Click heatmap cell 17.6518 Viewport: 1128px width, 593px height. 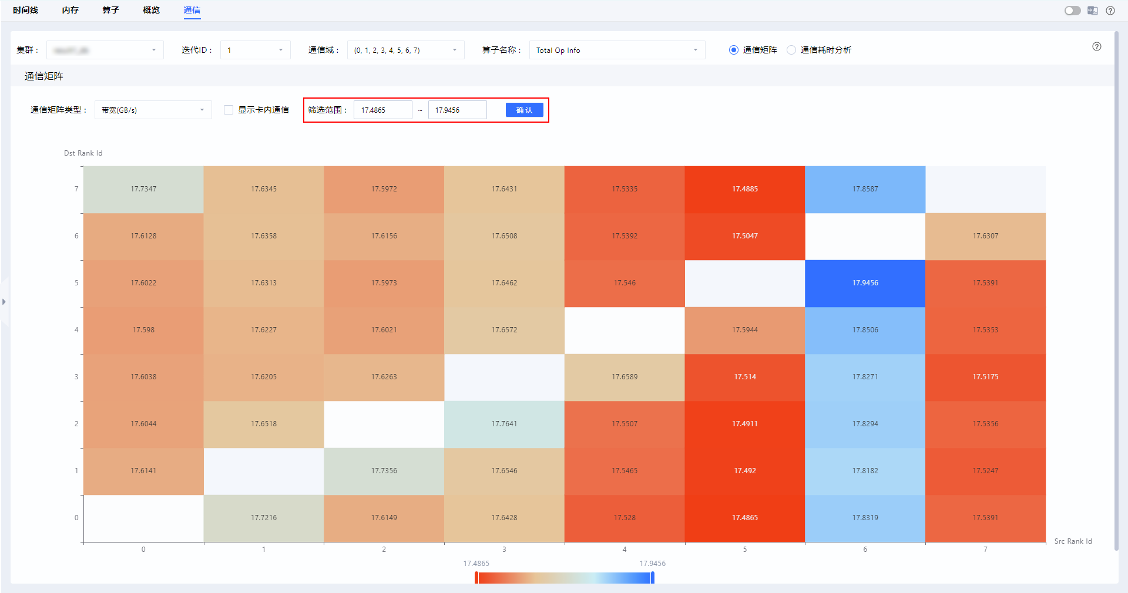263,424
